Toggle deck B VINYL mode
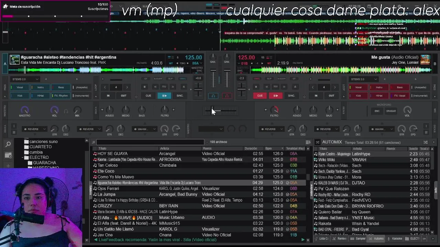 click(256, 79)
